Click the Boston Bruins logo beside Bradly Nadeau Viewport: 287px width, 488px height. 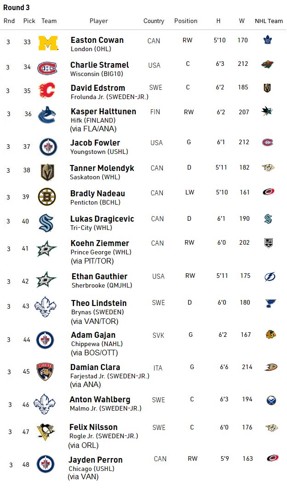pos(46,197)
